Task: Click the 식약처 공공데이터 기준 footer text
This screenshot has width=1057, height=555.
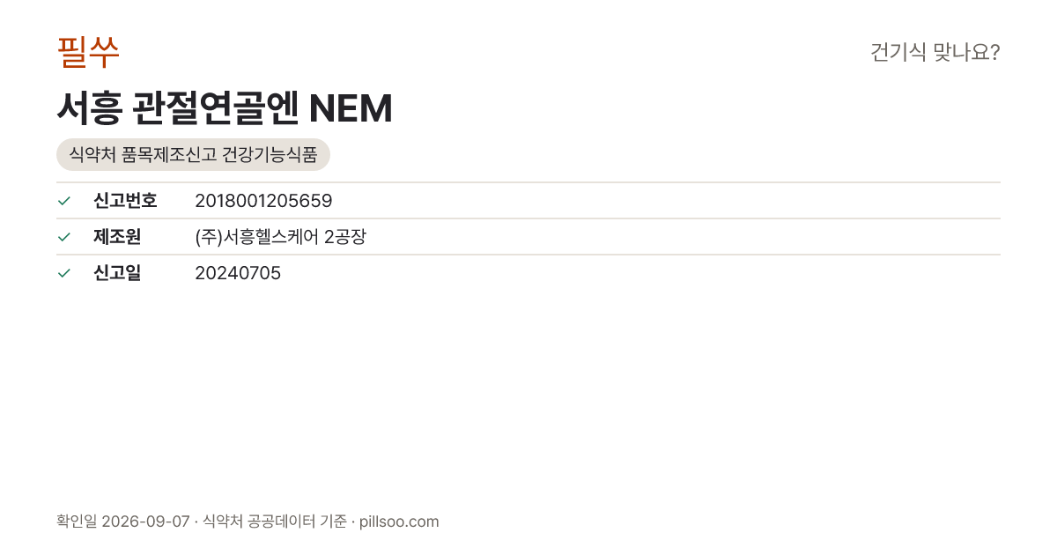Action: click(274, 522)
